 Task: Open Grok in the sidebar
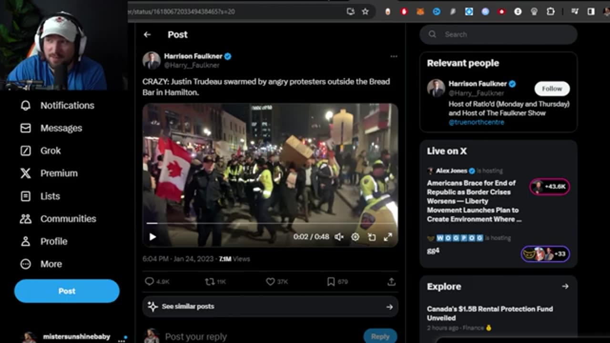[41, 151]
